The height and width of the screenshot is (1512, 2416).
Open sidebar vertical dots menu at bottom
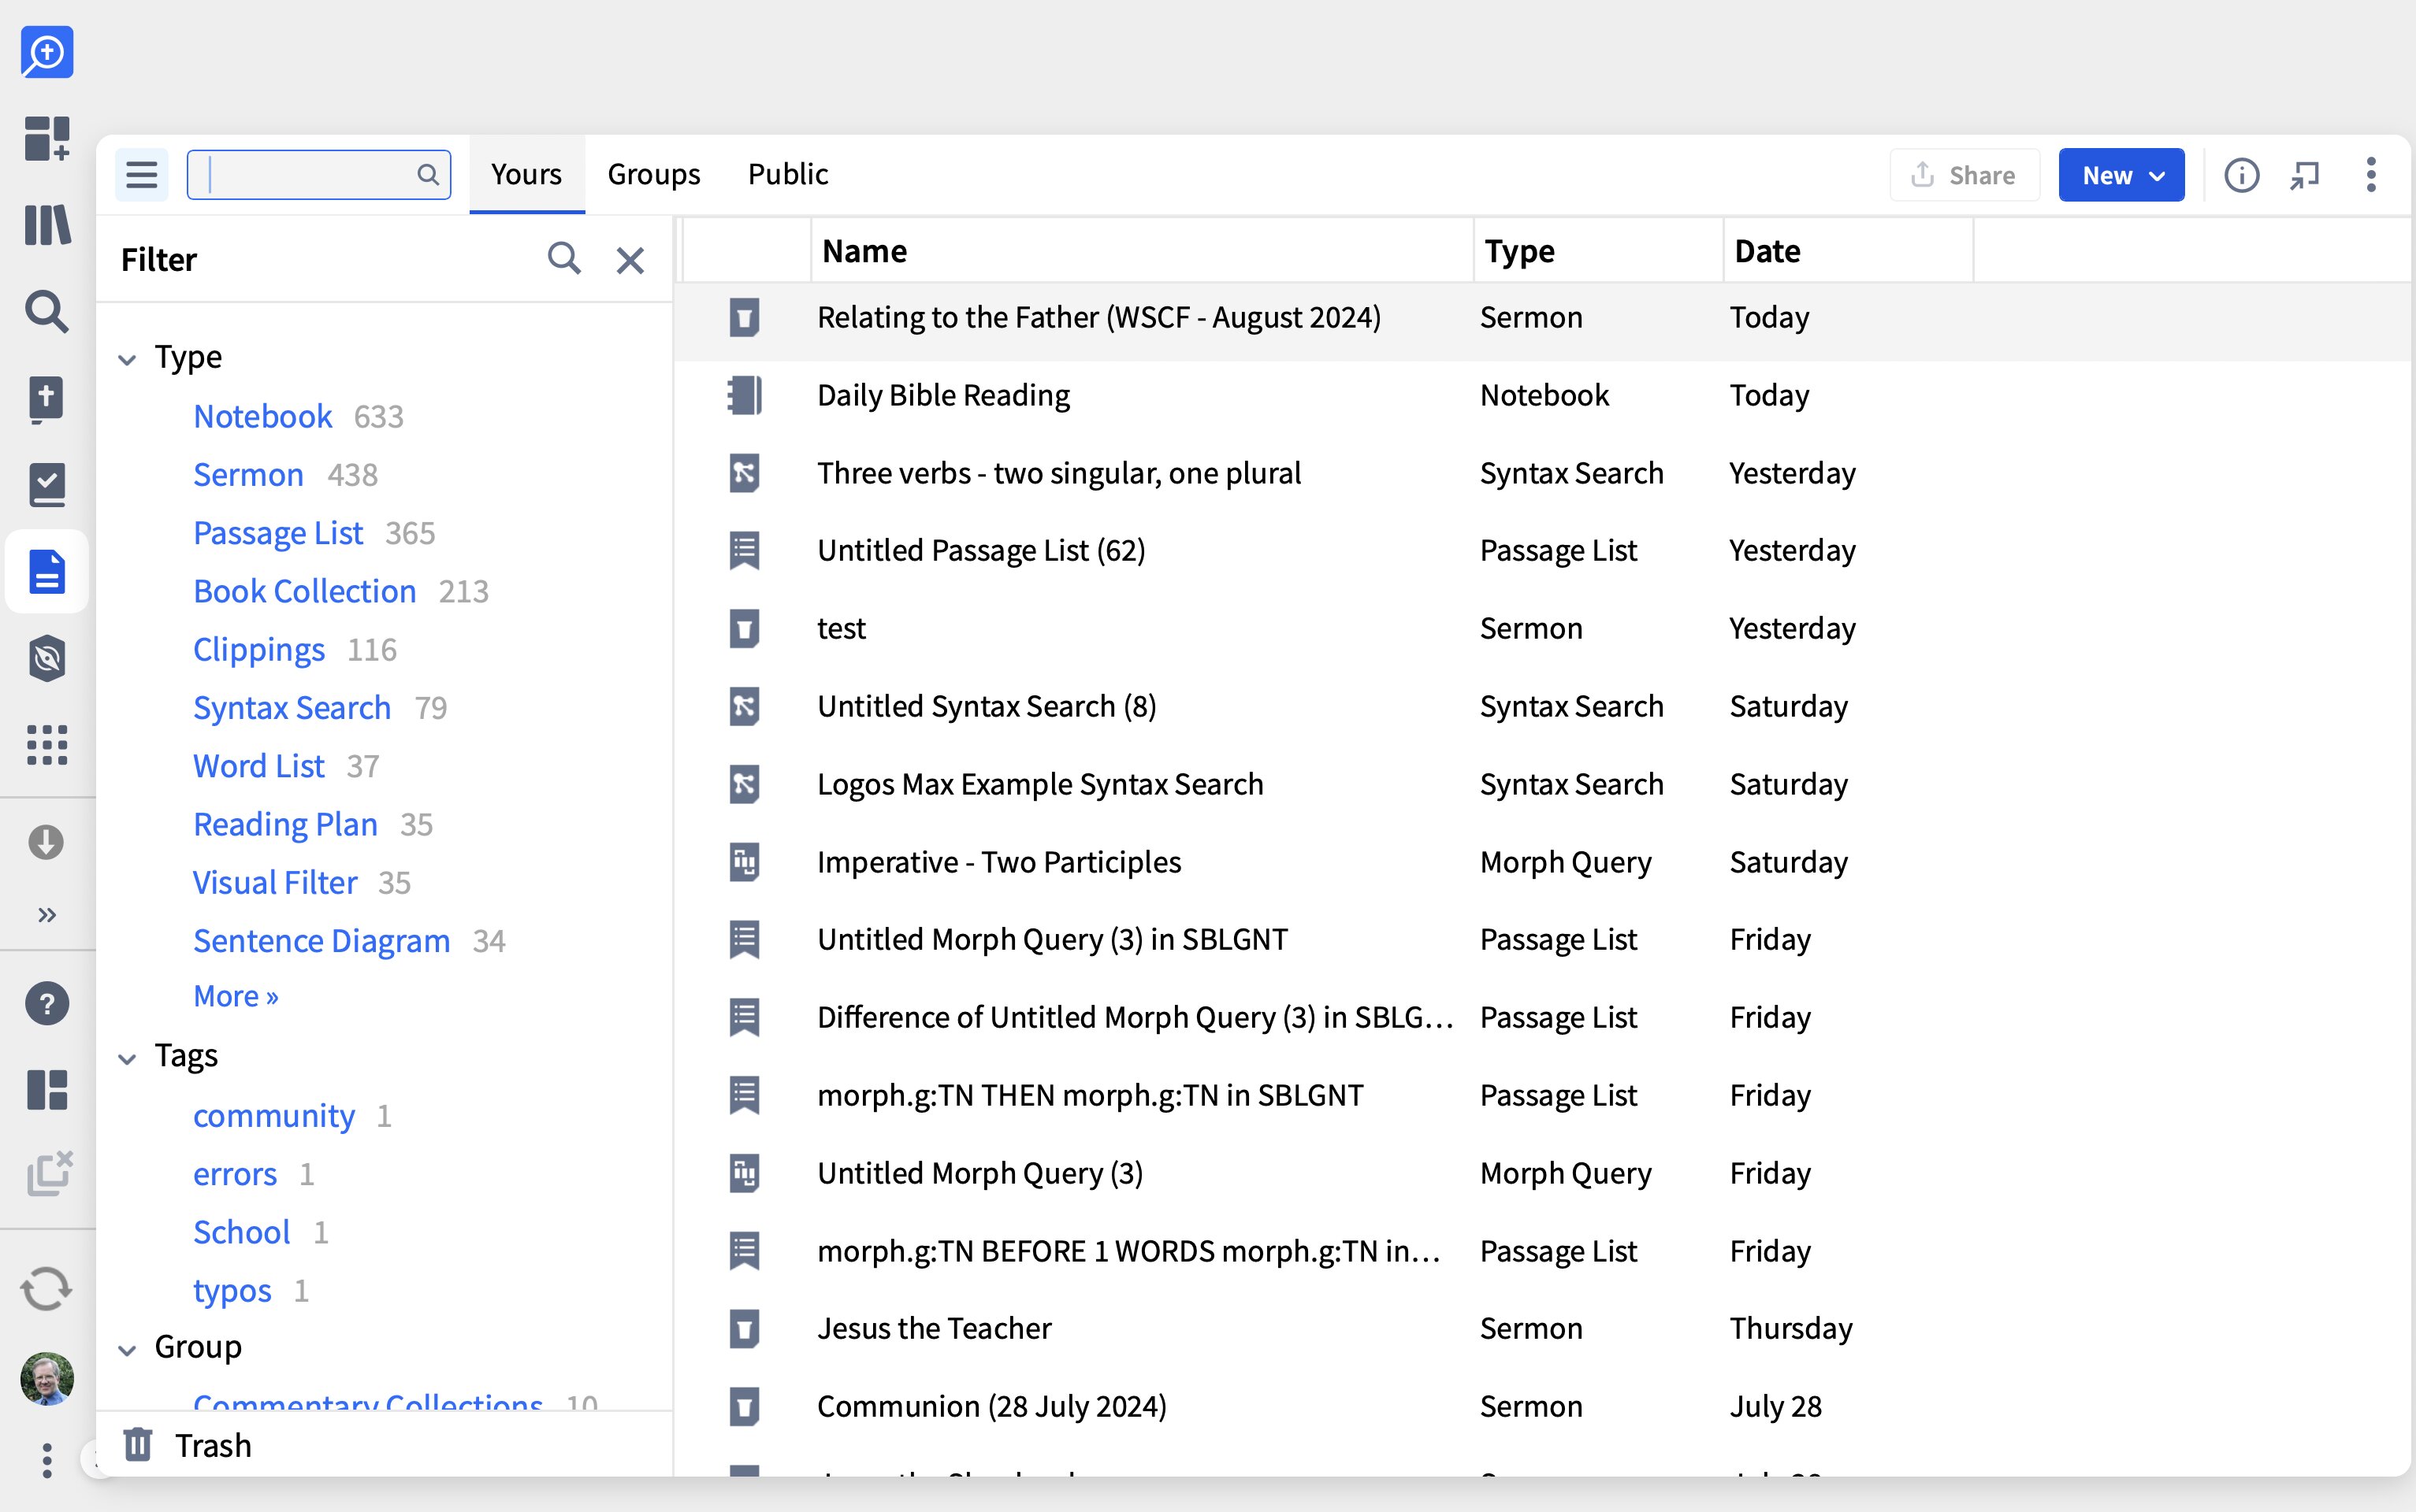pyautogui.click(x=47, y=1461)
